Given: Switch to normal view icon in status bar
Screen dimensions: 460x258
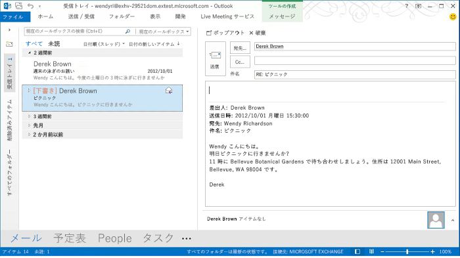Looking at the screenshot, I should click(357, 251).
